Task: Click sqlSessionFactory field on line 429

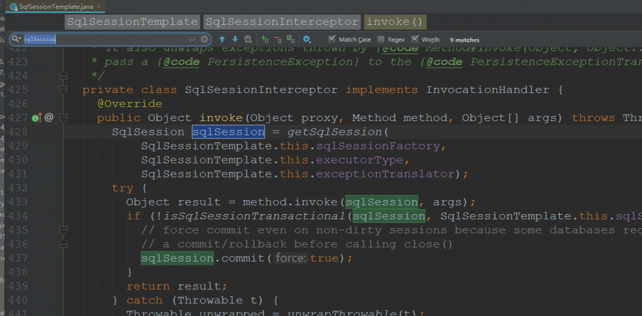Action: pyautogui.click(x=377, y=146)
